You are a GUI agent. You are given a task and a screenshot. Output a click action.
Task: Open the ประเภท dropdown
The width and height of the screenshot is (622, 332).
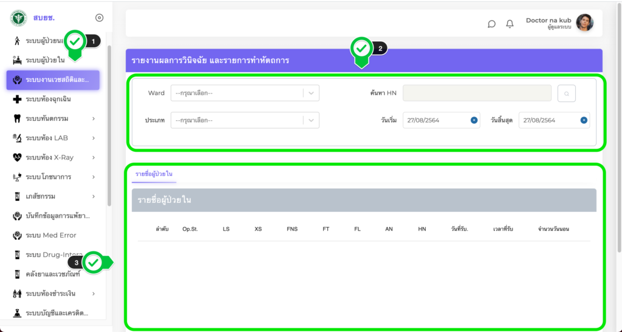(245, 120)
